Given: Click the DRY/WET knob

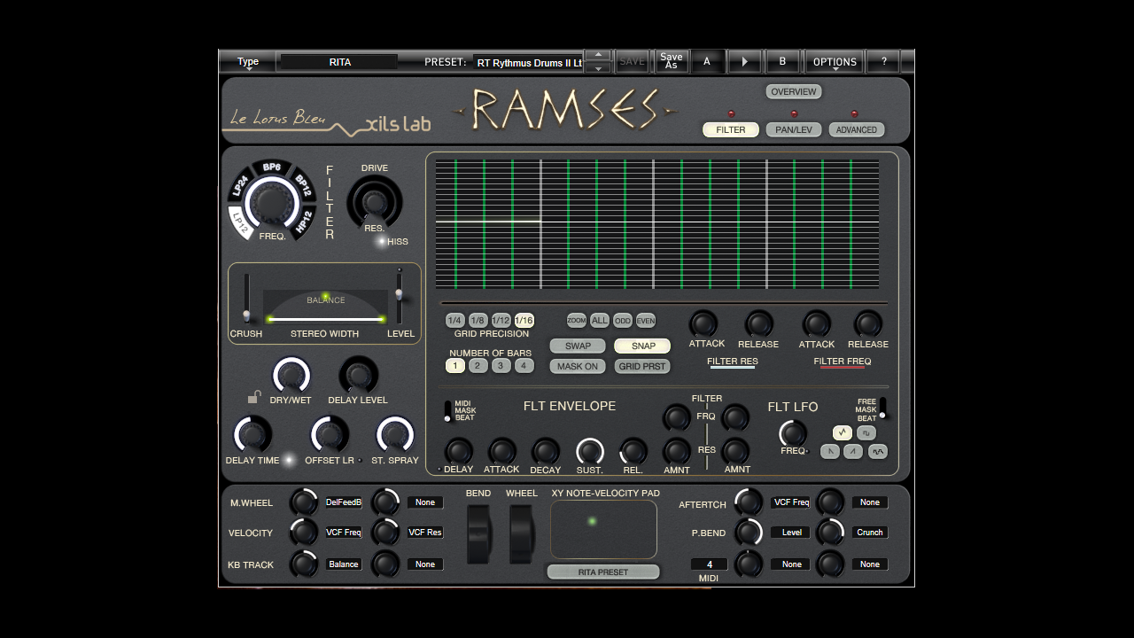Looking at the screenshot, I should click(x=291, y=376).
